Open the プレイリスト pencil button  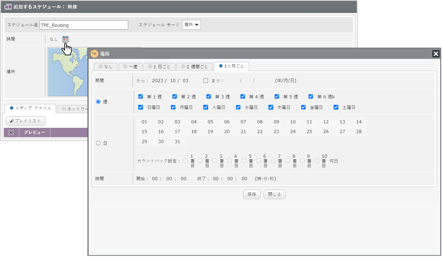(x=25, y=121)
